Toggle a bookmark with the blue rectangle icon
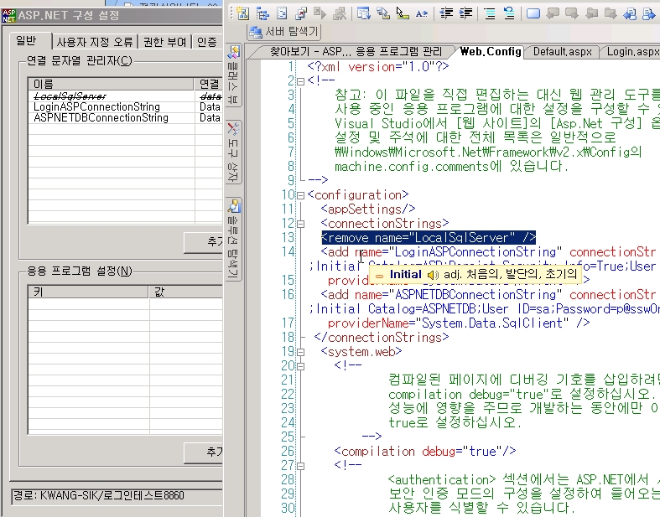Image resolution: width=660 pixels, height=517 pixels. coord(533,13)
